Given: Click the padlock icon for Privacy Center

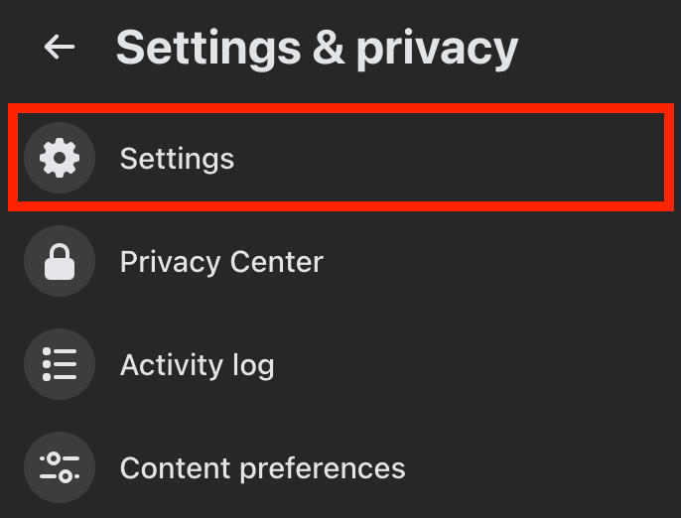Looking at the screenshot, I should click(60, 261).
